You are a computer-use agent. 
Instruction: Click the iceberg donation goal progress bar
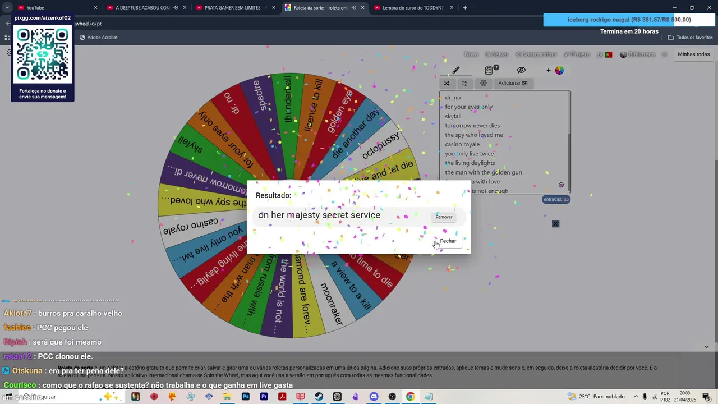pyautogui.click(x=629, y=20)
